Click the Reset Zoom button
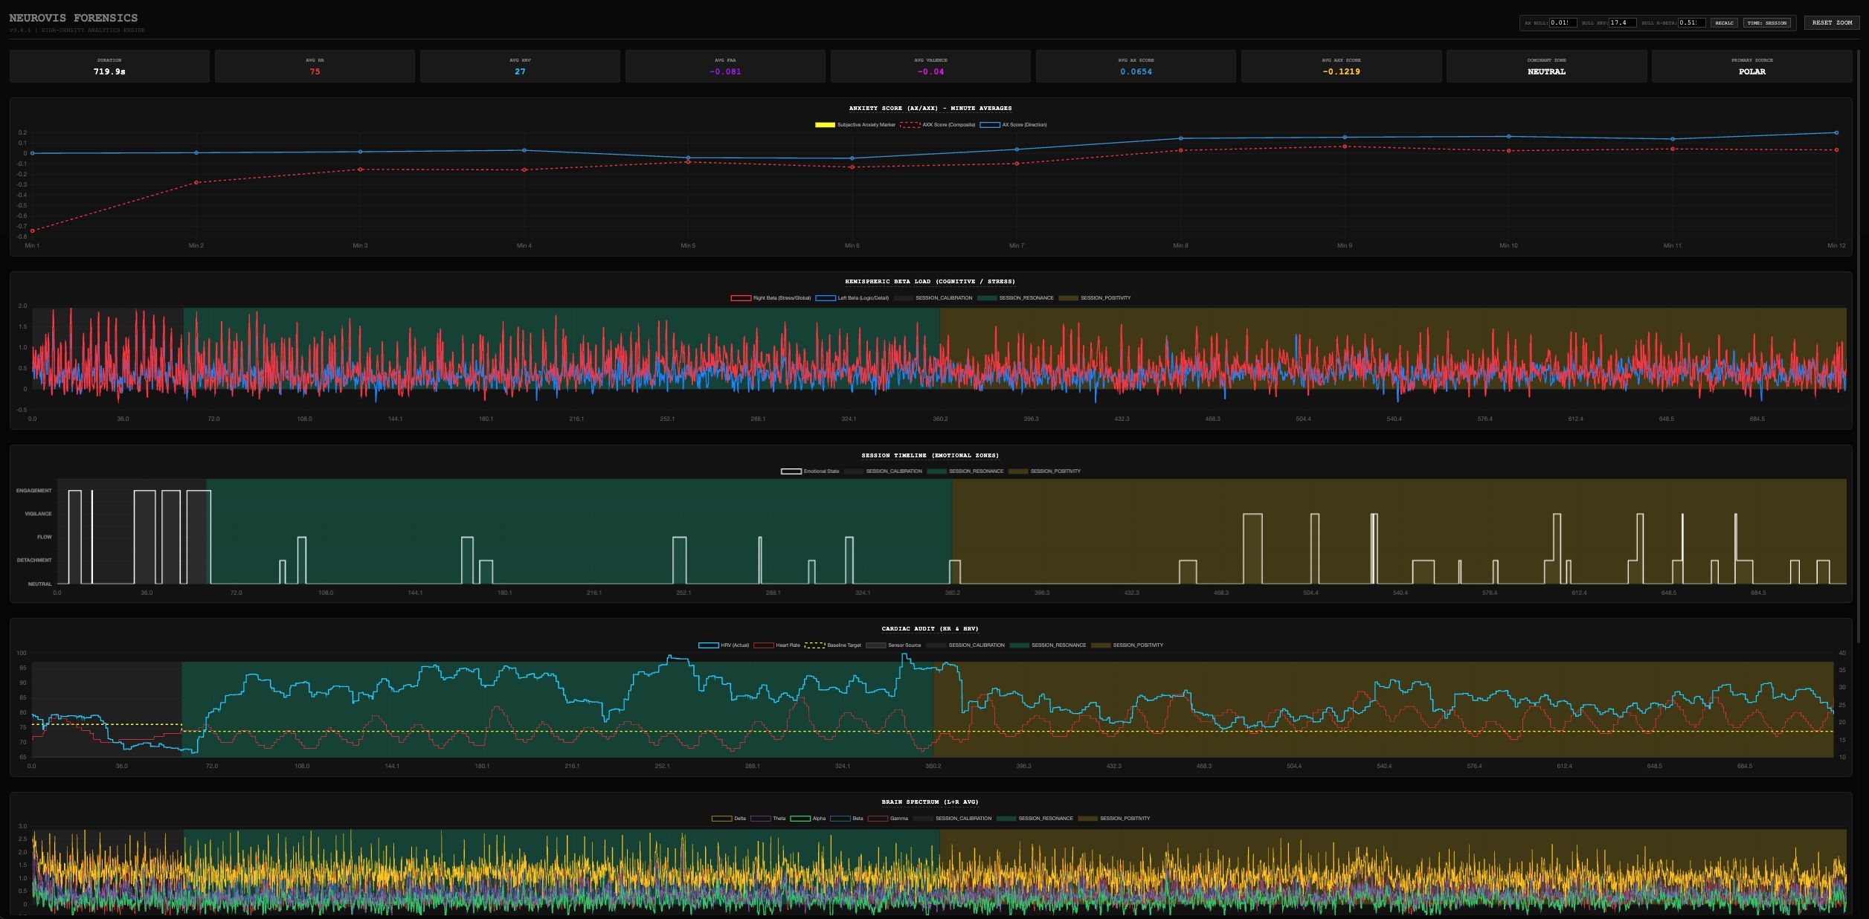This screenshot has height=919, width=1869. click(1831, 23)
